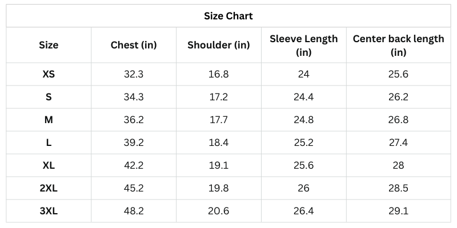Click the Shoulder (in) column header
This screenshot has height=228, width=457.
point(219,45)
